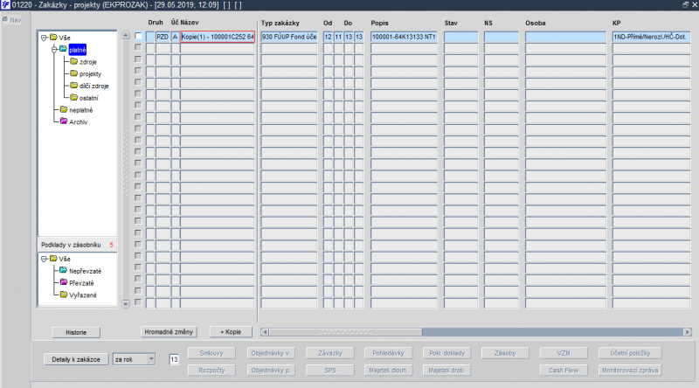Image resolution: width=699 pixels, height=388 pixels.
Task: Click the Majetek drob. button
Action: [x=446, y=371]
